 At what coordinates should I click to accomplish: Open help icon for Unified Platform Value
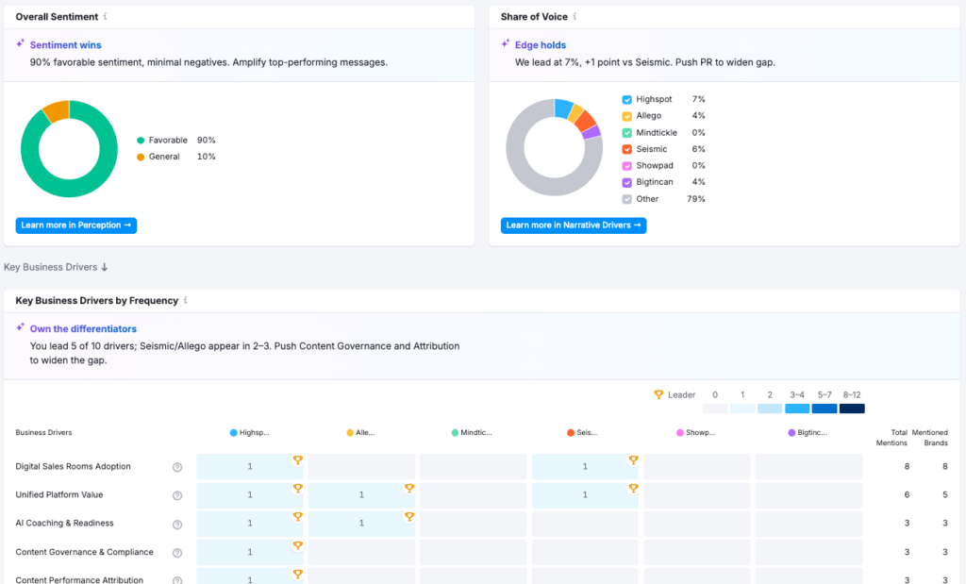(176, 495)
